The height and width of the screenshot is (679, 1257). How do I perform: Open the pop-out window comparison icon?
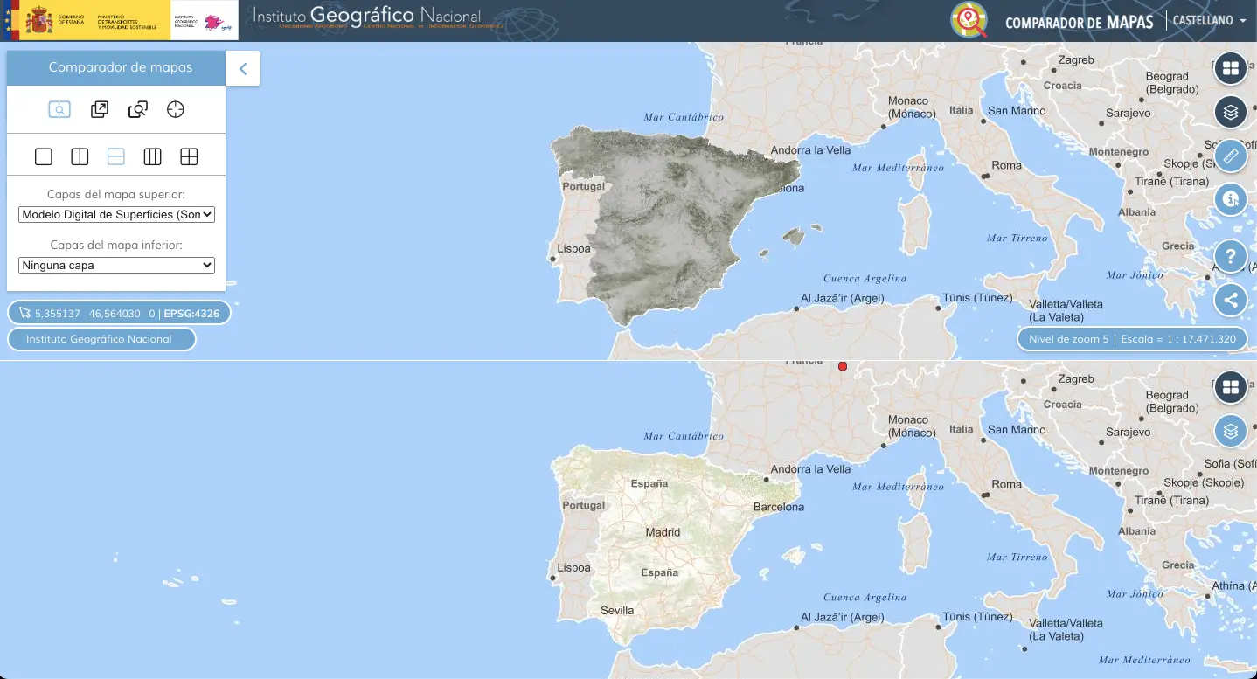pos(100,109)
